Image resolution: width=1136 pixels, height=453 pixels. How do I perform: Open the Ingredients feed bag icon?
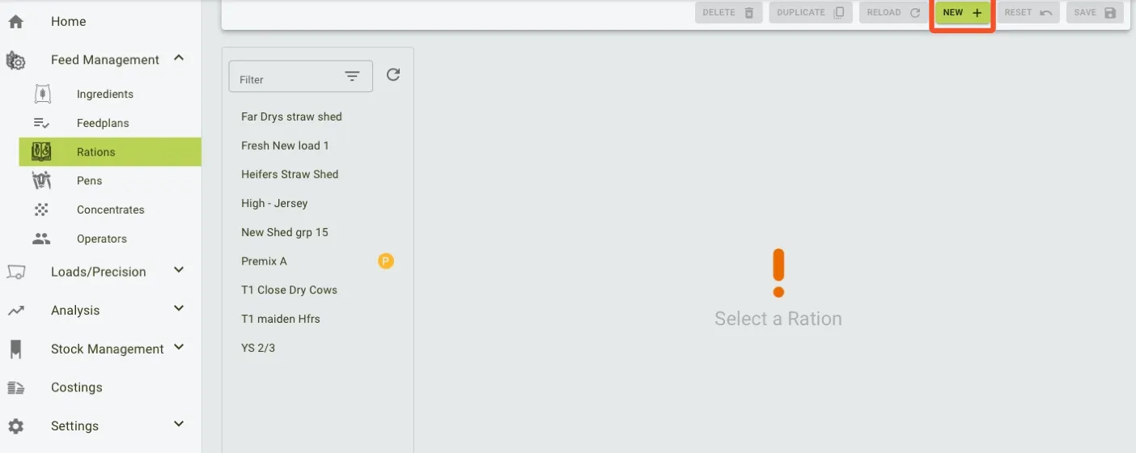pos(42,94)
